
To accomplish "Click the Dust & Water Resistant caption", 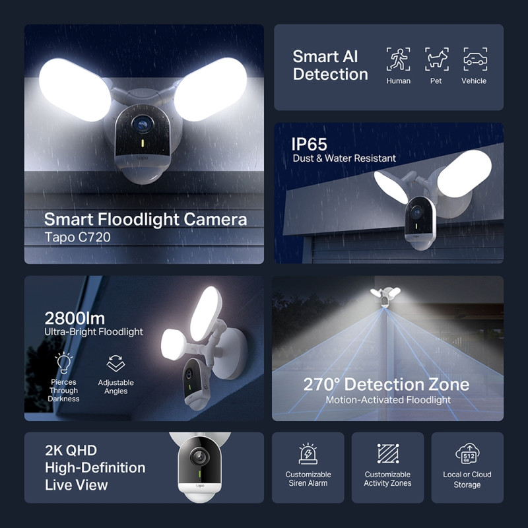I will pos(344,158).
